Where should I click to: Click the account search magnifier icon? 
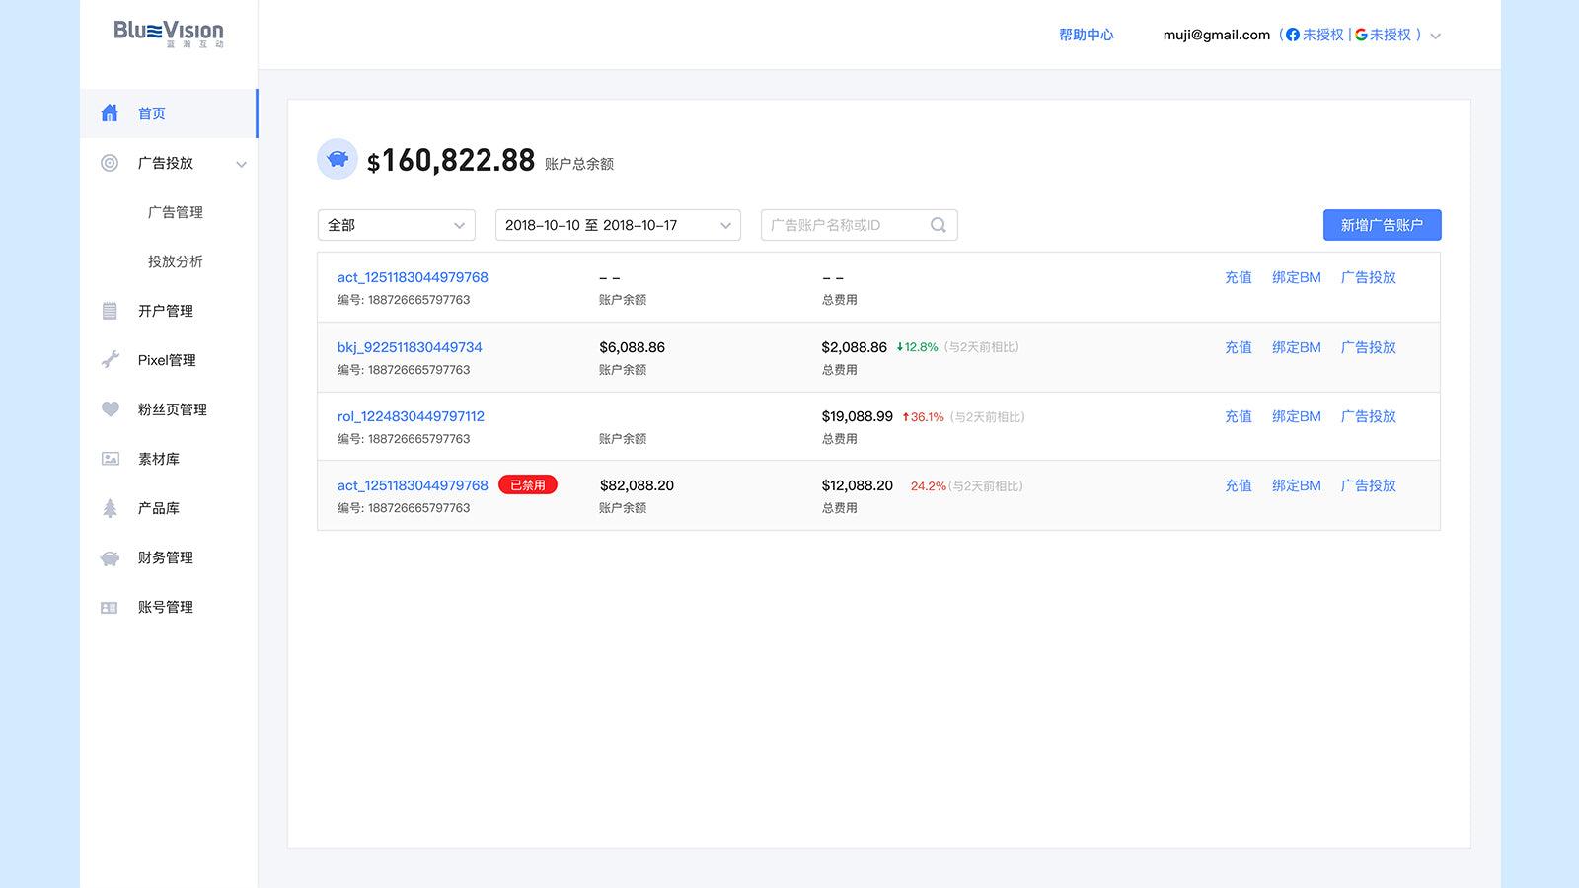click(x=937, y=224)
